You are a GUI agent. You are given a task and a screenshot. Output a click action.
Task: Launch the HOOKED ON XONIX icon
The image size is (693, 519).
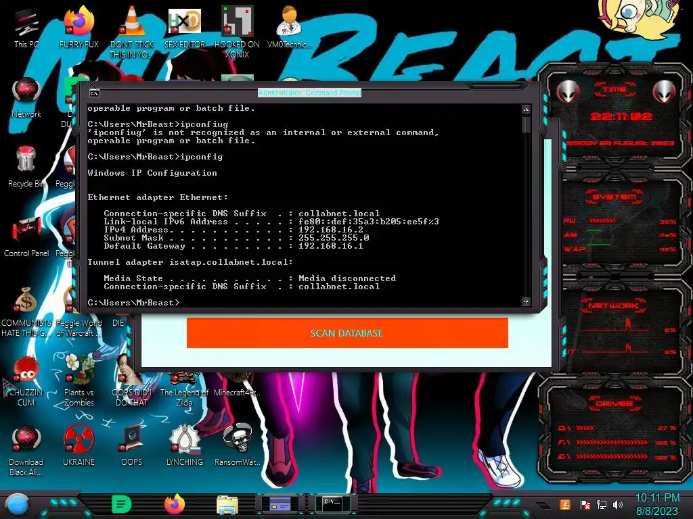click(237, 32)
